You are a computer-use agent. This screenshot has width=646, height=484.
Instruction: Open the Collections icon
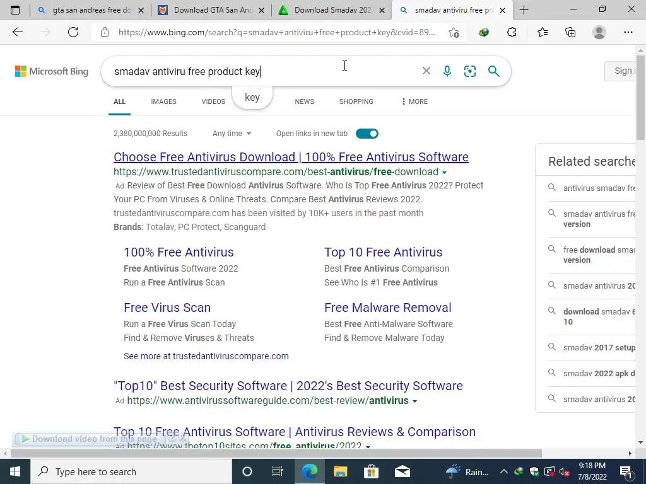[x=570, y=32]
